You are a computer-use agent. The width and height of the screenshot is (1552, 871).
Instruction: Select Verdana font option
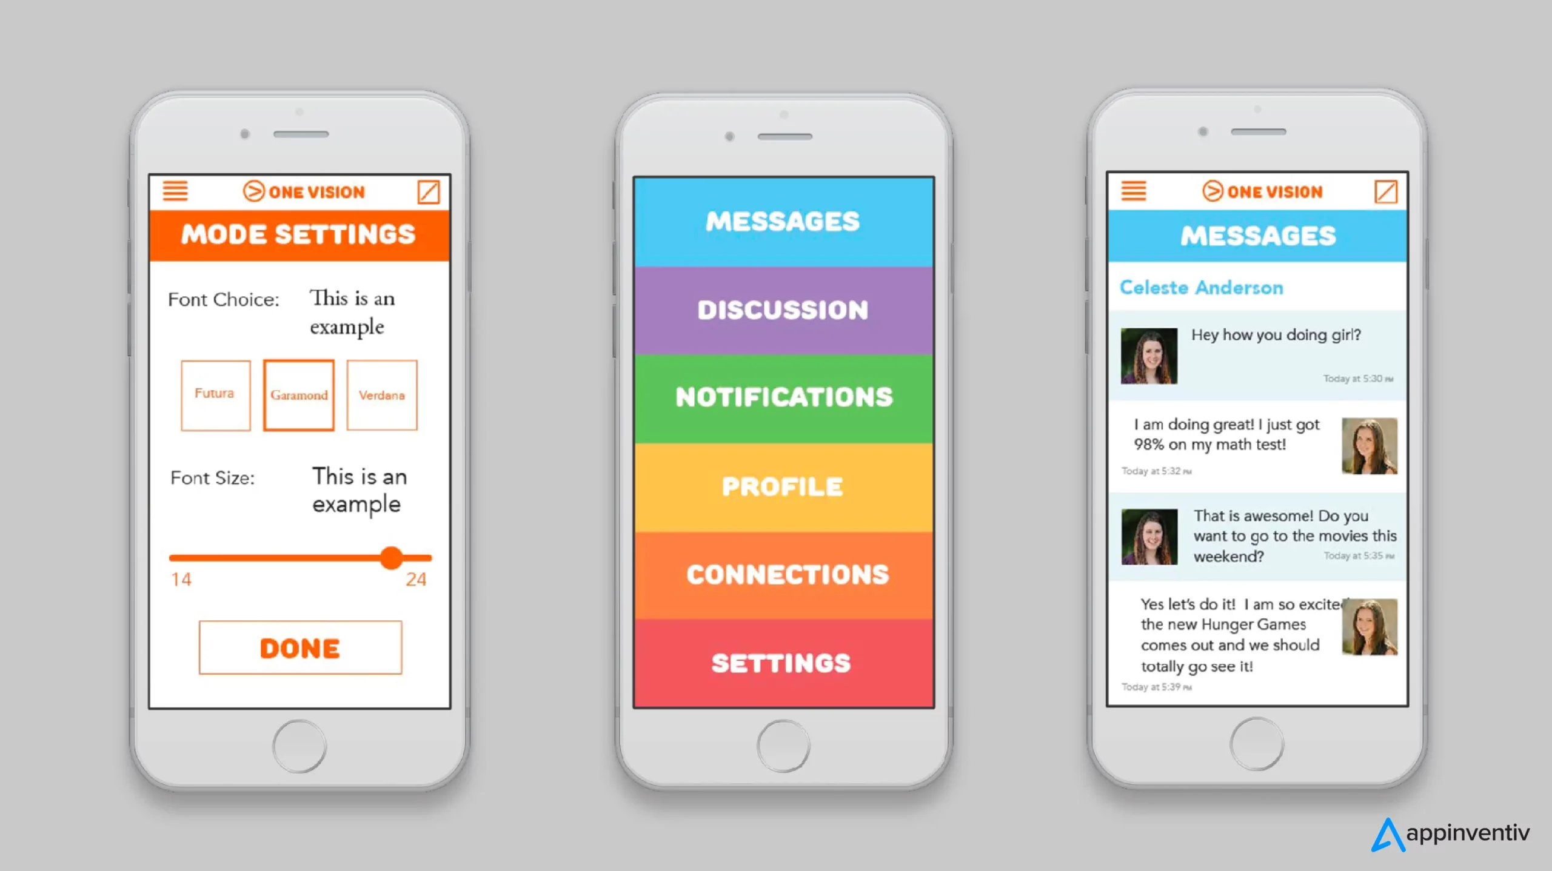381,395
